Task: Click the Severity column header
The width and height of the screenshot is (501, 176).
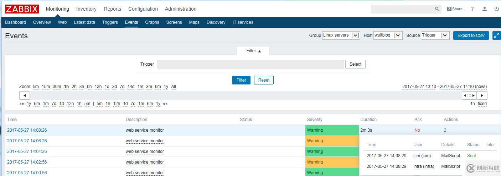Action: [315, 120]
